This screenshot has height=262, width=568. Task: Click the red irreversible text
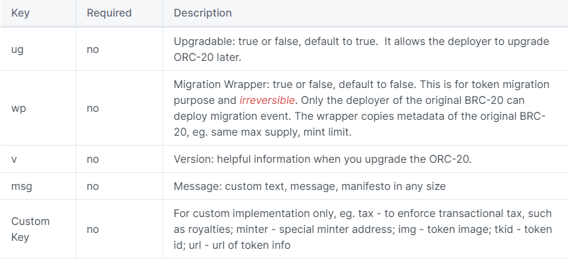(267, 101)
